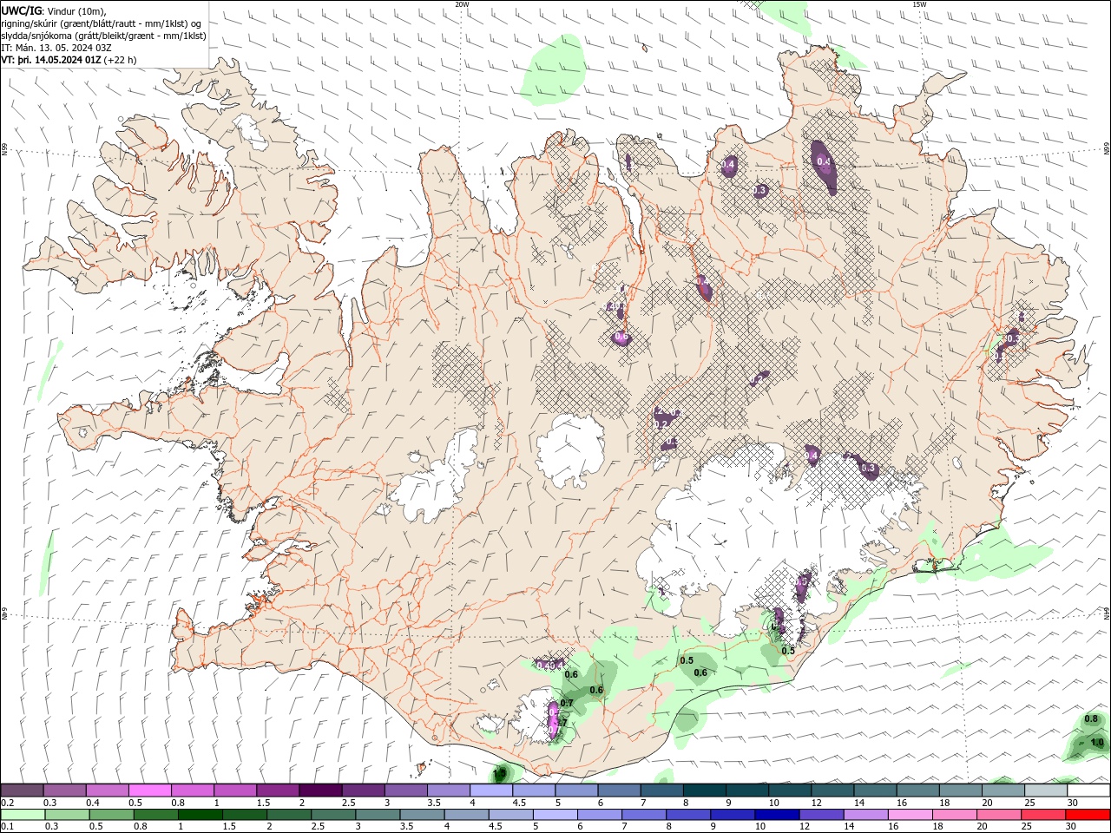
Task: Click the title text 'UWC/IG: Vindur (10m),'
Action: tap(54, 10)
